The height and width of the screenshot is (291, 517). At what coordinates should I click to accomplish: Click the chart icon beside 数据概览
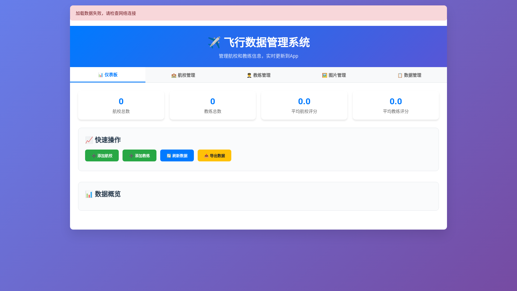[x=89, y=194]
